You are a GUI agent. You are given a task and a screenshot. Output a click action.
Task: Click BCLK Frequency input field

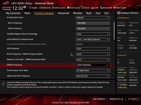coord(93,23)
